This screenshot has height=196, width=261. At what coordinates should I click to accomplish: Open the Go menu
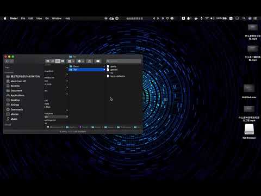(47, 19)
